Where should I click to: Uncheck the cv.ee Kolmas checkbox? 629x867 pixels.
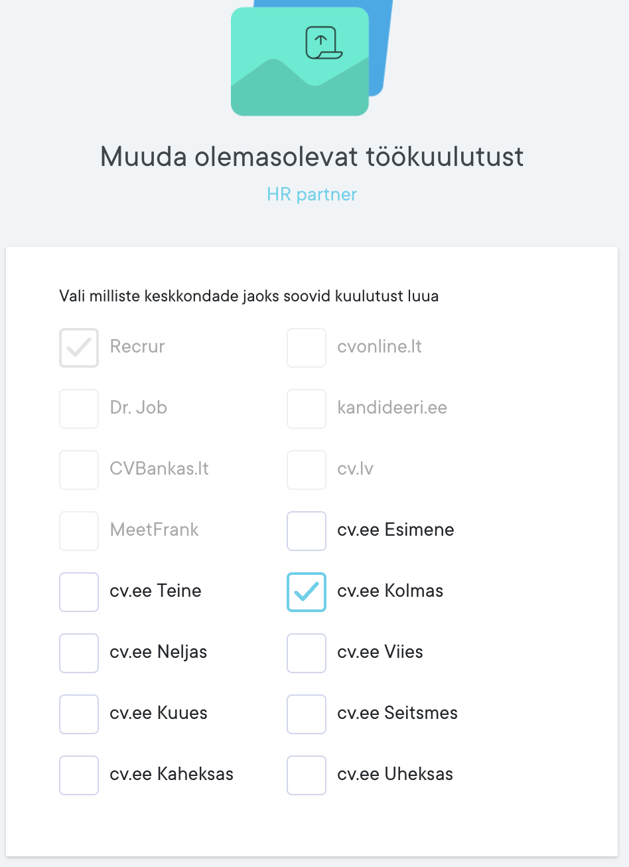coord(307,591)
